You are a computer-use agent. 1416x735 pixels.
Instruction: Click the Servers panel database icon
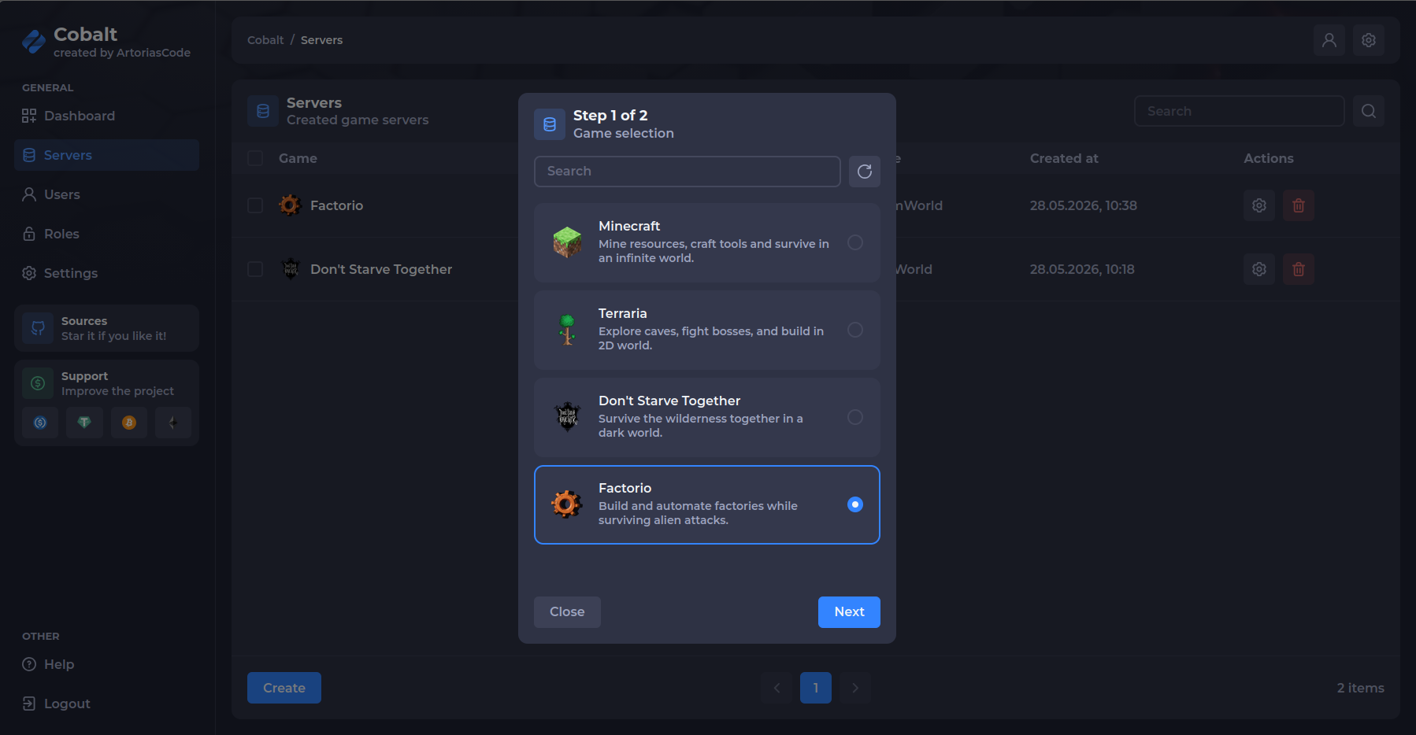263,111
